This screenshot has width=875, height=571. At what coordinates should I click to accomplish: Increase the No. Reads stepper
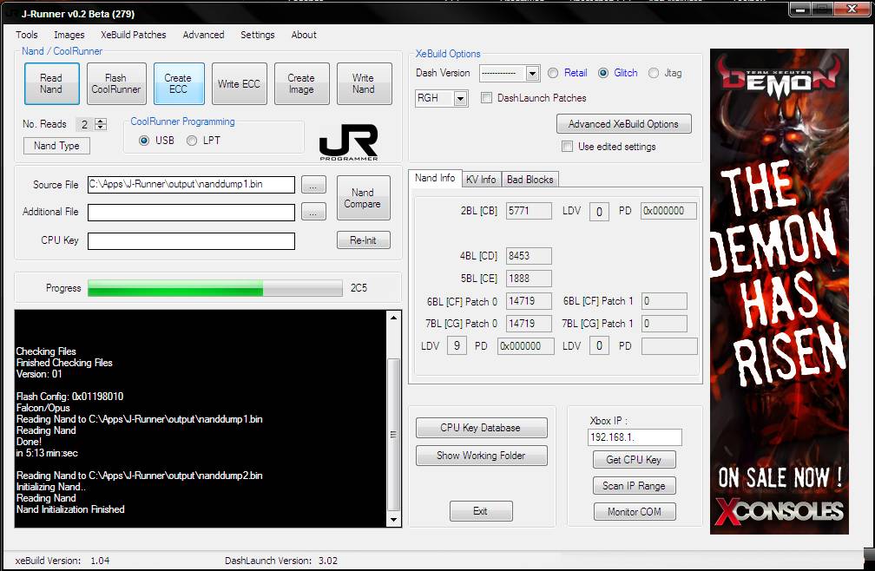coord(101,121)
